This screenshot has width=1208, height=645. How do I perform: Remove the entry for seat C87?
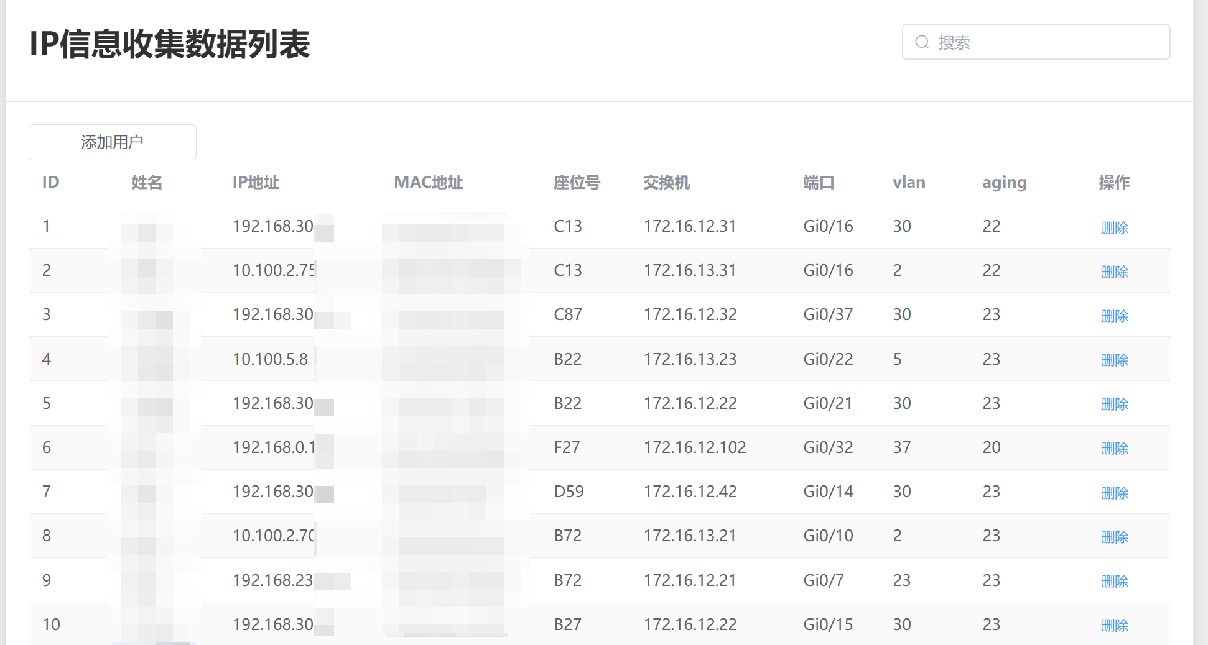(1114, 316)
